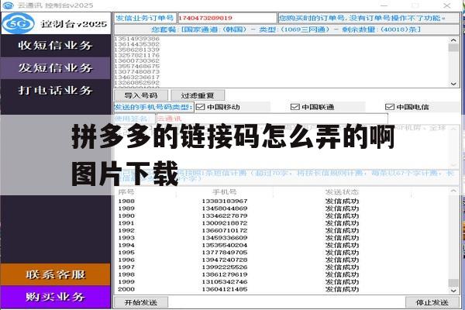465x310 pixels.
Task: Click 开始发送 button
Action: (x=141, y=302)
